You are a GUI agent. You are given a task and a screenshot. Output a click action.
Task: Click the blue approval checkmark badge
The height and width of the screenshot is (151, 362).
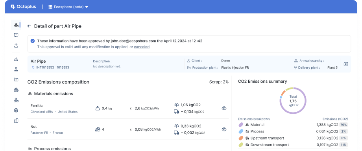(33, 41)
